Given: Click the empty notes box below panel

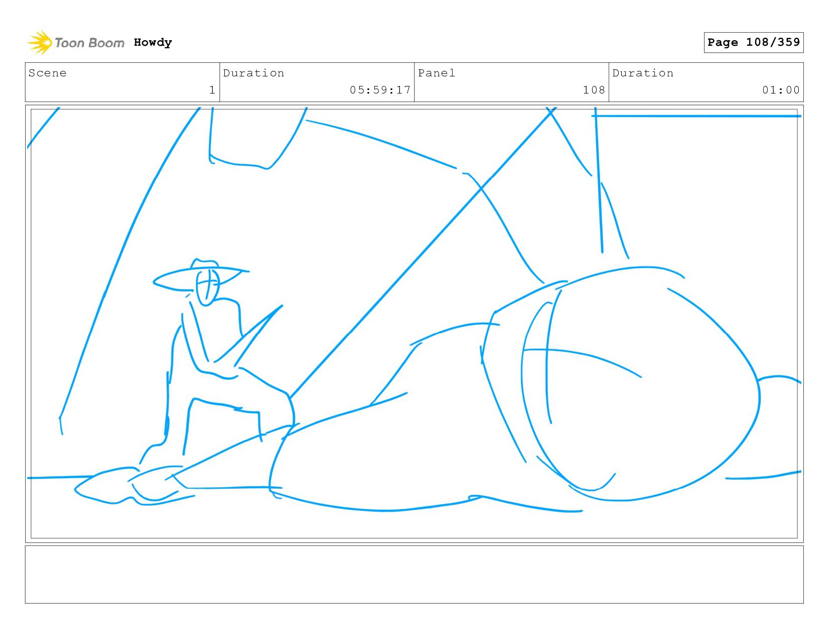Looking at the screenshot, I should 414,575.
